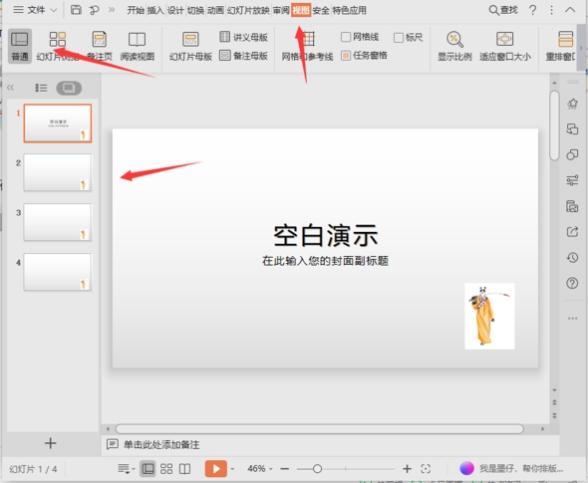Click zoom out minus button

point(285,469)
